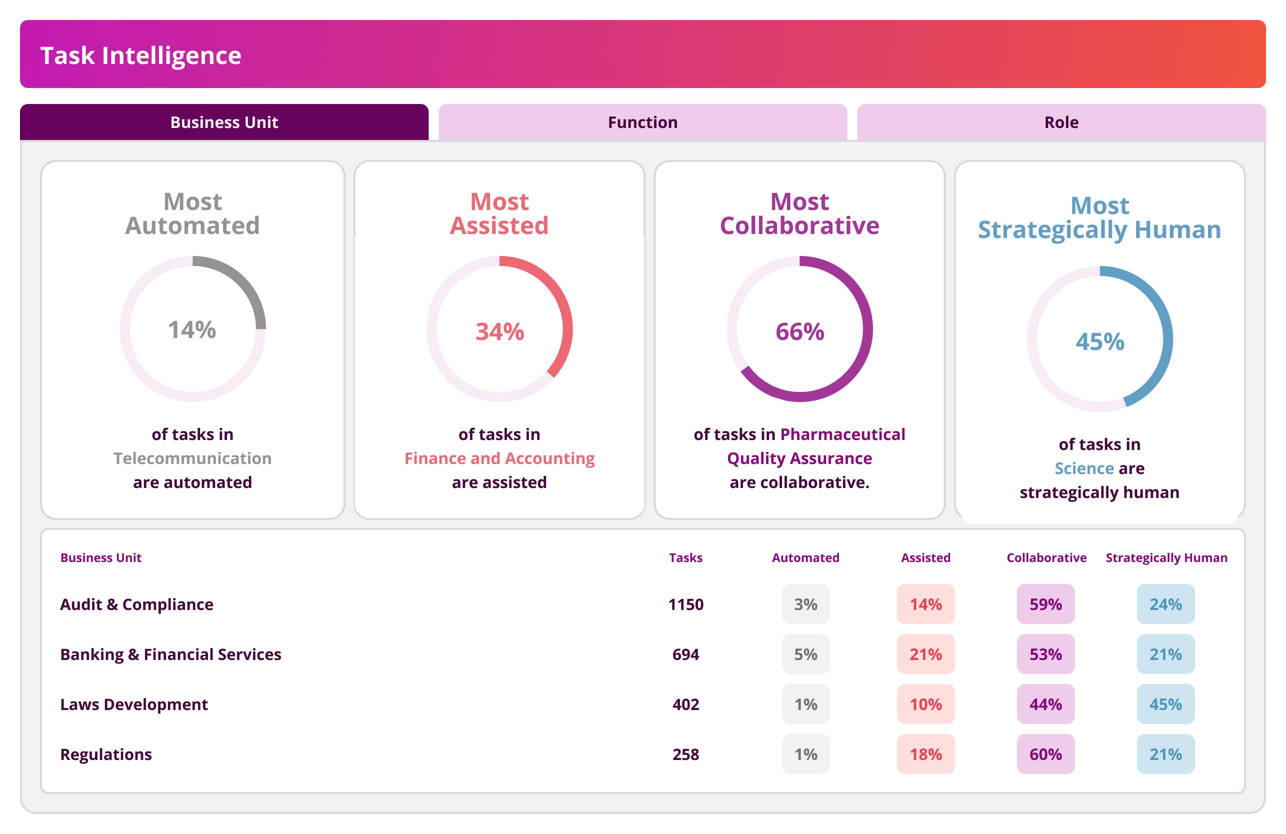Screen dimensions: 1286x834
Task: Select the Role tab
Action: [x=1061, y=122]
